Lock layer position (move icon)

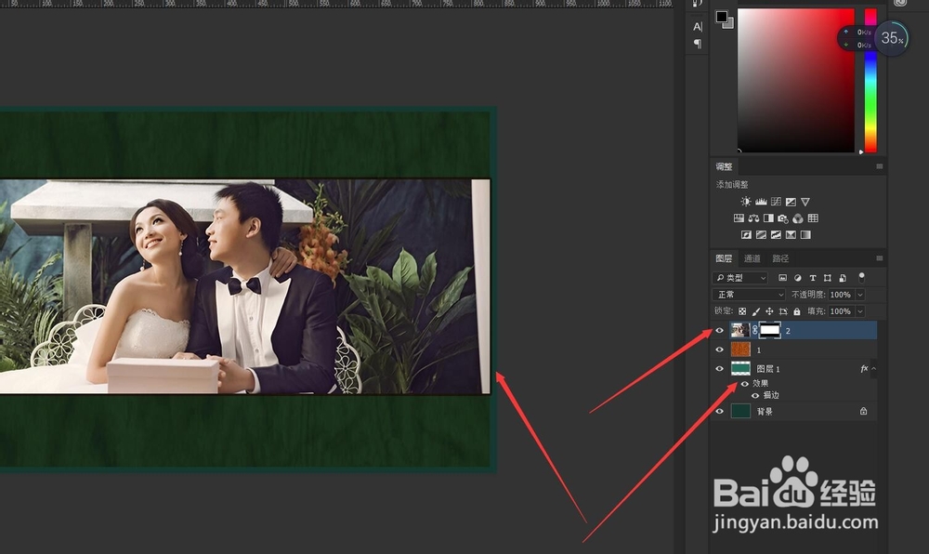click(x=769, y=311)
